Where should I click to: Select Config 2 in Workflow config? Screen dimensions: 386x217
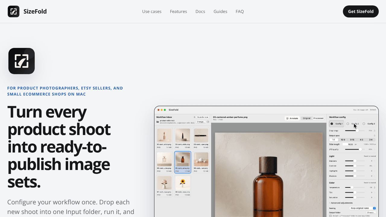353,124
